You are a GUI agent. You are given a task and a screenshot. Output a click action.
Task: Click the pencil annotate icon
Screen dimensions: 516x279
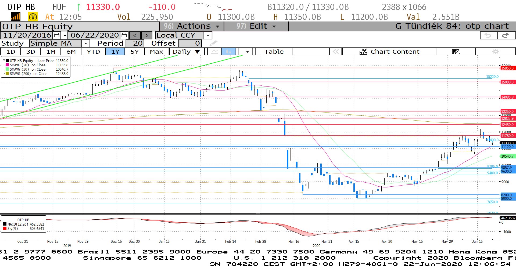(x=213, y=43)
